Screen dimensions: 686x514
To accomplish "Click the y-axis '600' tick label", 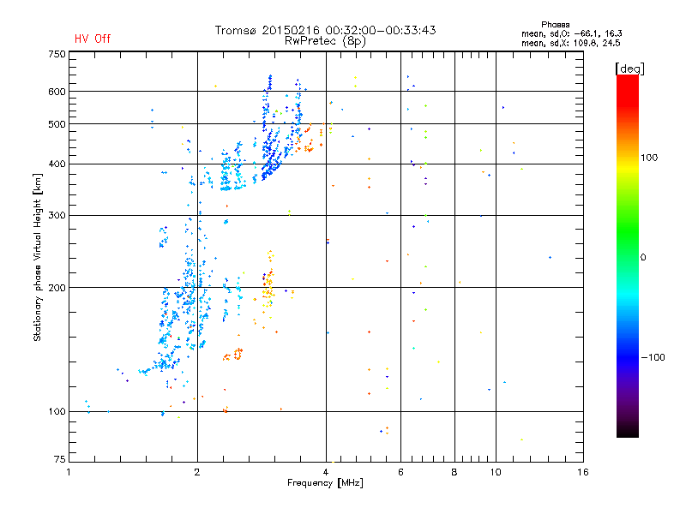I will (57, 92).
